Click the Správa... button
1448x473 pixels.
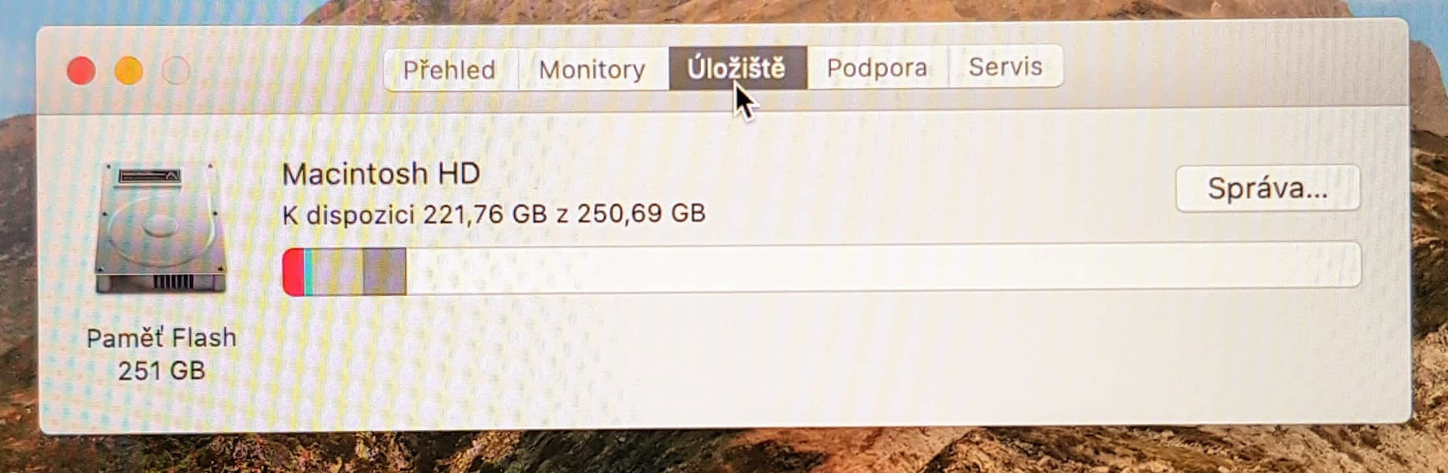point(1268,188)
